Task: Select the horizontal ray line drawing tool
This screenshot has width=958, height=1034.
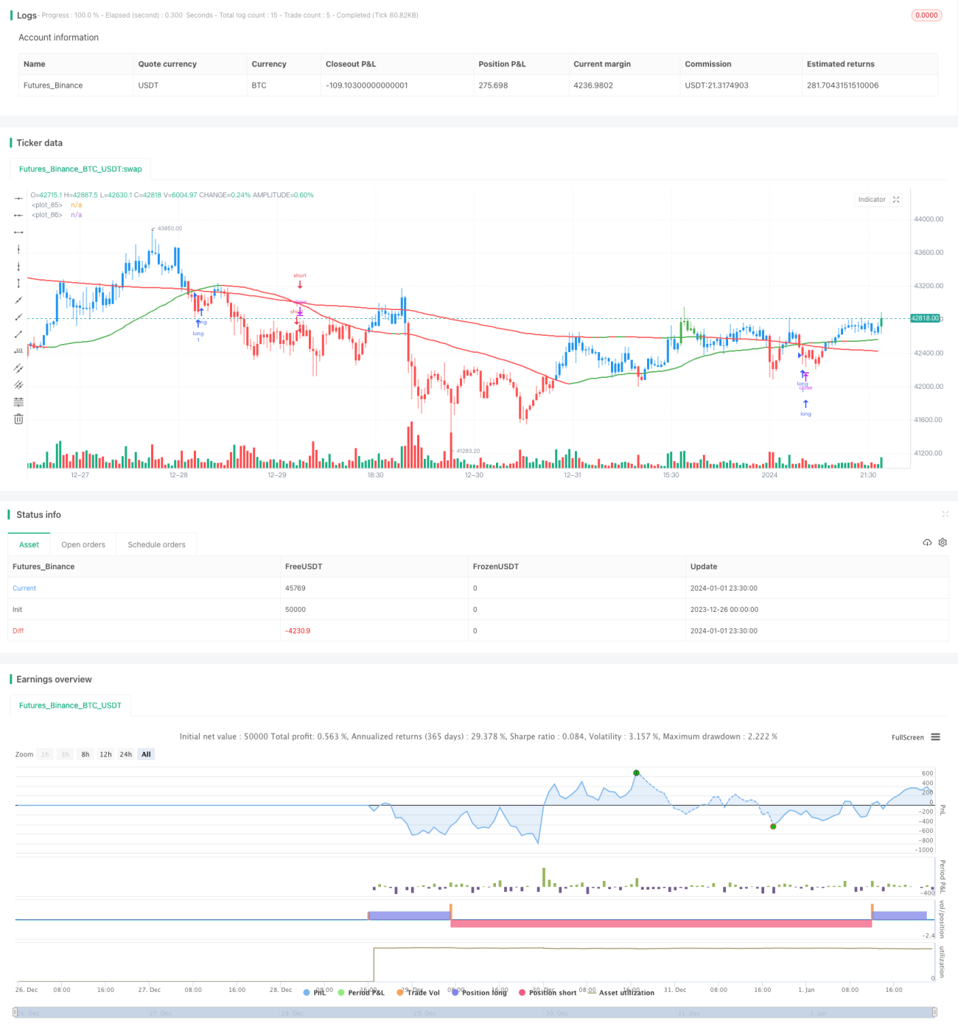Action: tap(18, 215)
